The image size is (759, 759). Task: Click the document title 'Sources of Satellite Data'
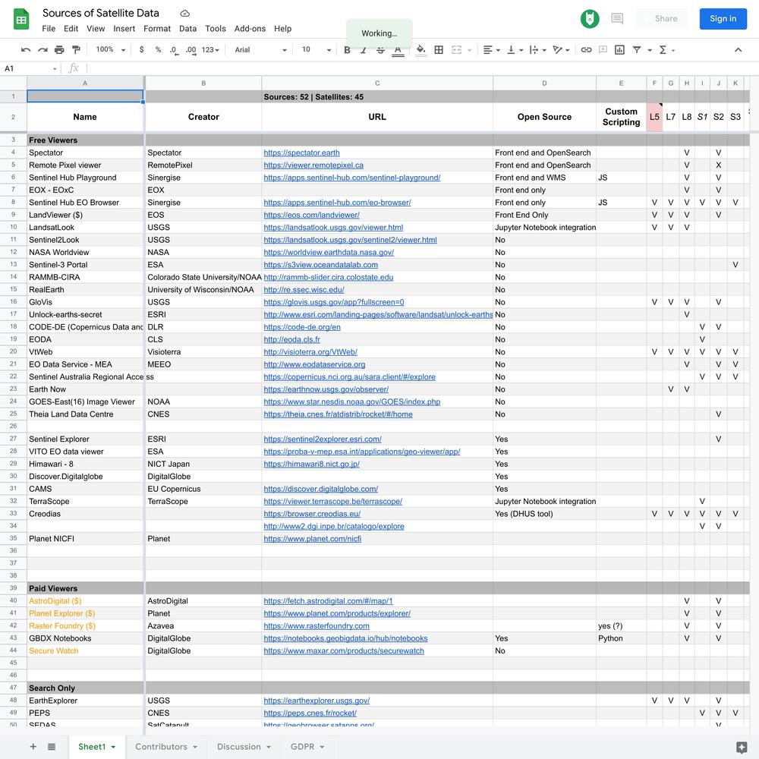[x=101, y=13]
